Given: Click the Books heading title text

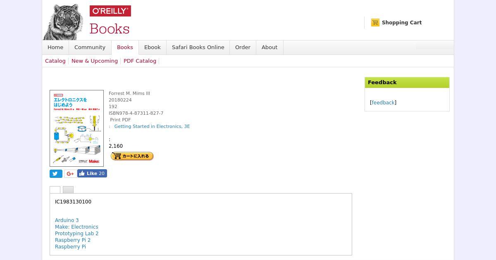Looking at the screenshot, I should pos(110,29).
